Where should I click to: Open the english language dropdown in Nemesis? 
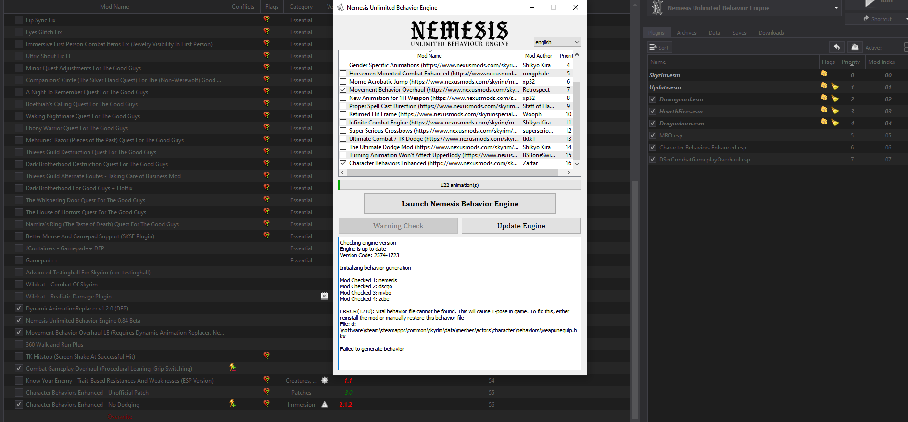point(557,42)
